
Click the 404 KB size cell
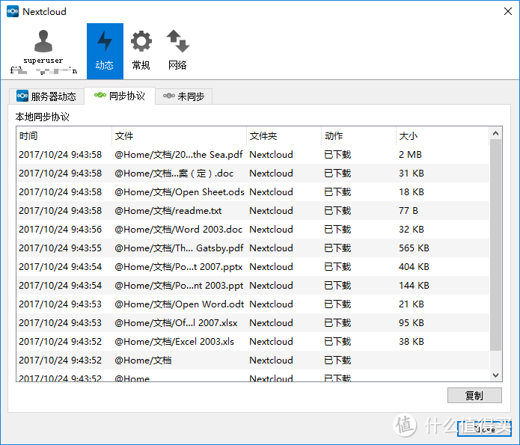pos(414,266)
